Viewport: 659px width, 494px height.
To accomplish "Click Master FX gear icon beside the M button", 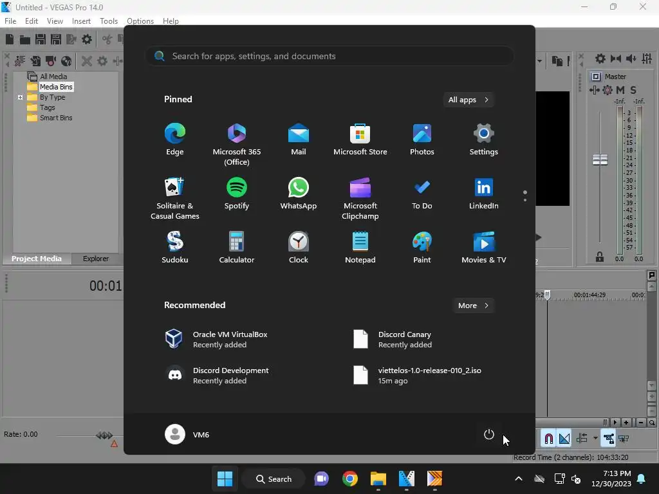I will [x=608, y=90].
